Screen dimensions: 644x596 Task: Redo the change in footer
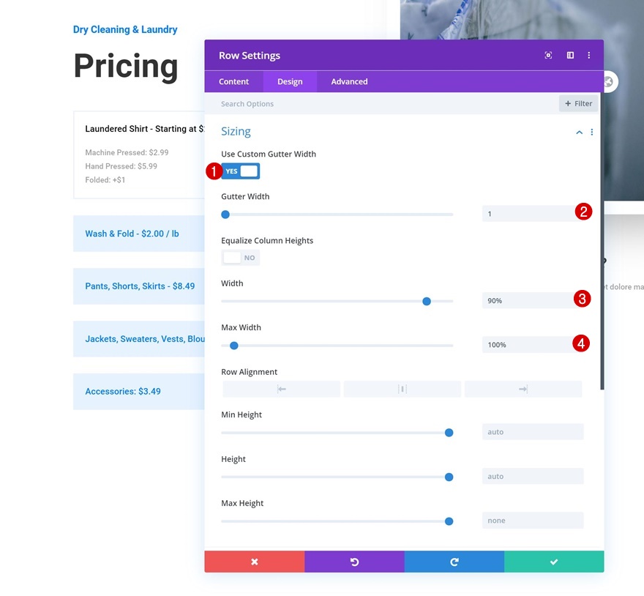(x=454, y=562)
